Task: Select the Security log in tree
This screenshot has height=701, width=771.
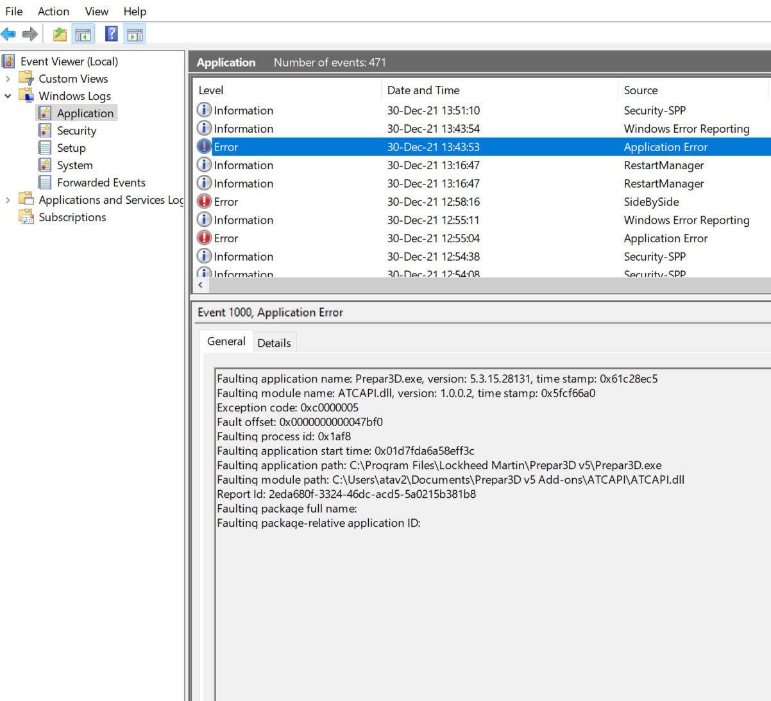Action: pos(76,131)
